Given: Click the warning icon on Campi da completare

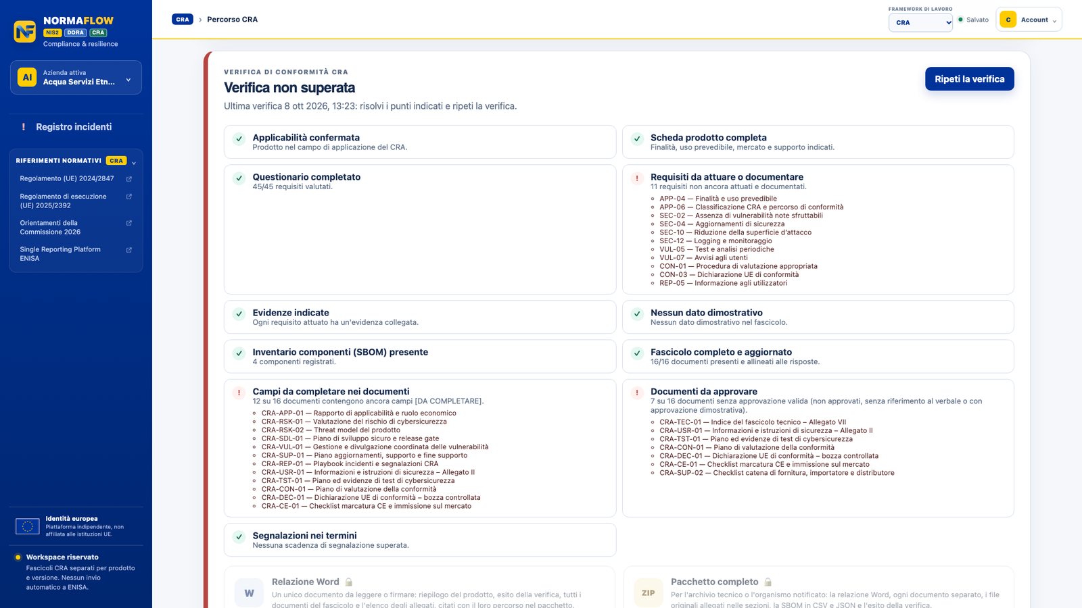Looking at the screenshot, I should [x=239, y=392].
